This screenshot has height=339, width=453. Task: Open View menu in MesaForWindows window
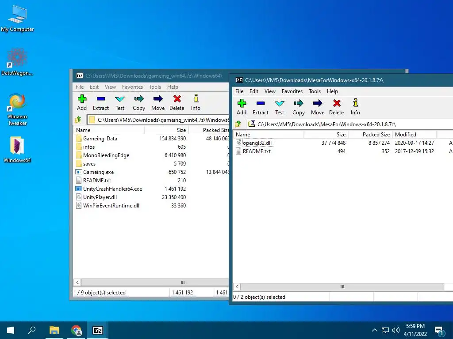tap(270, 91)
